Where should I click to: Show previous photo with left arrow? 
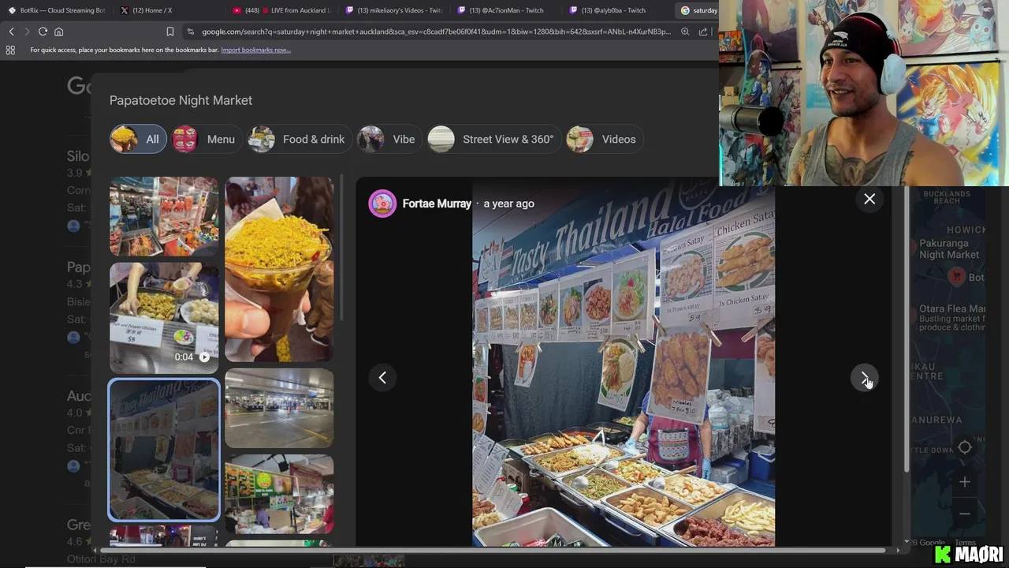click(382, 377)
